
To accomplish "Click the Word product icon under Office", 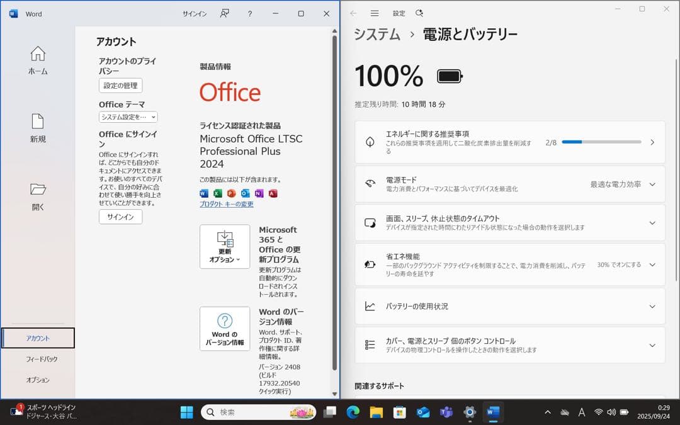I will coord(204,193).
